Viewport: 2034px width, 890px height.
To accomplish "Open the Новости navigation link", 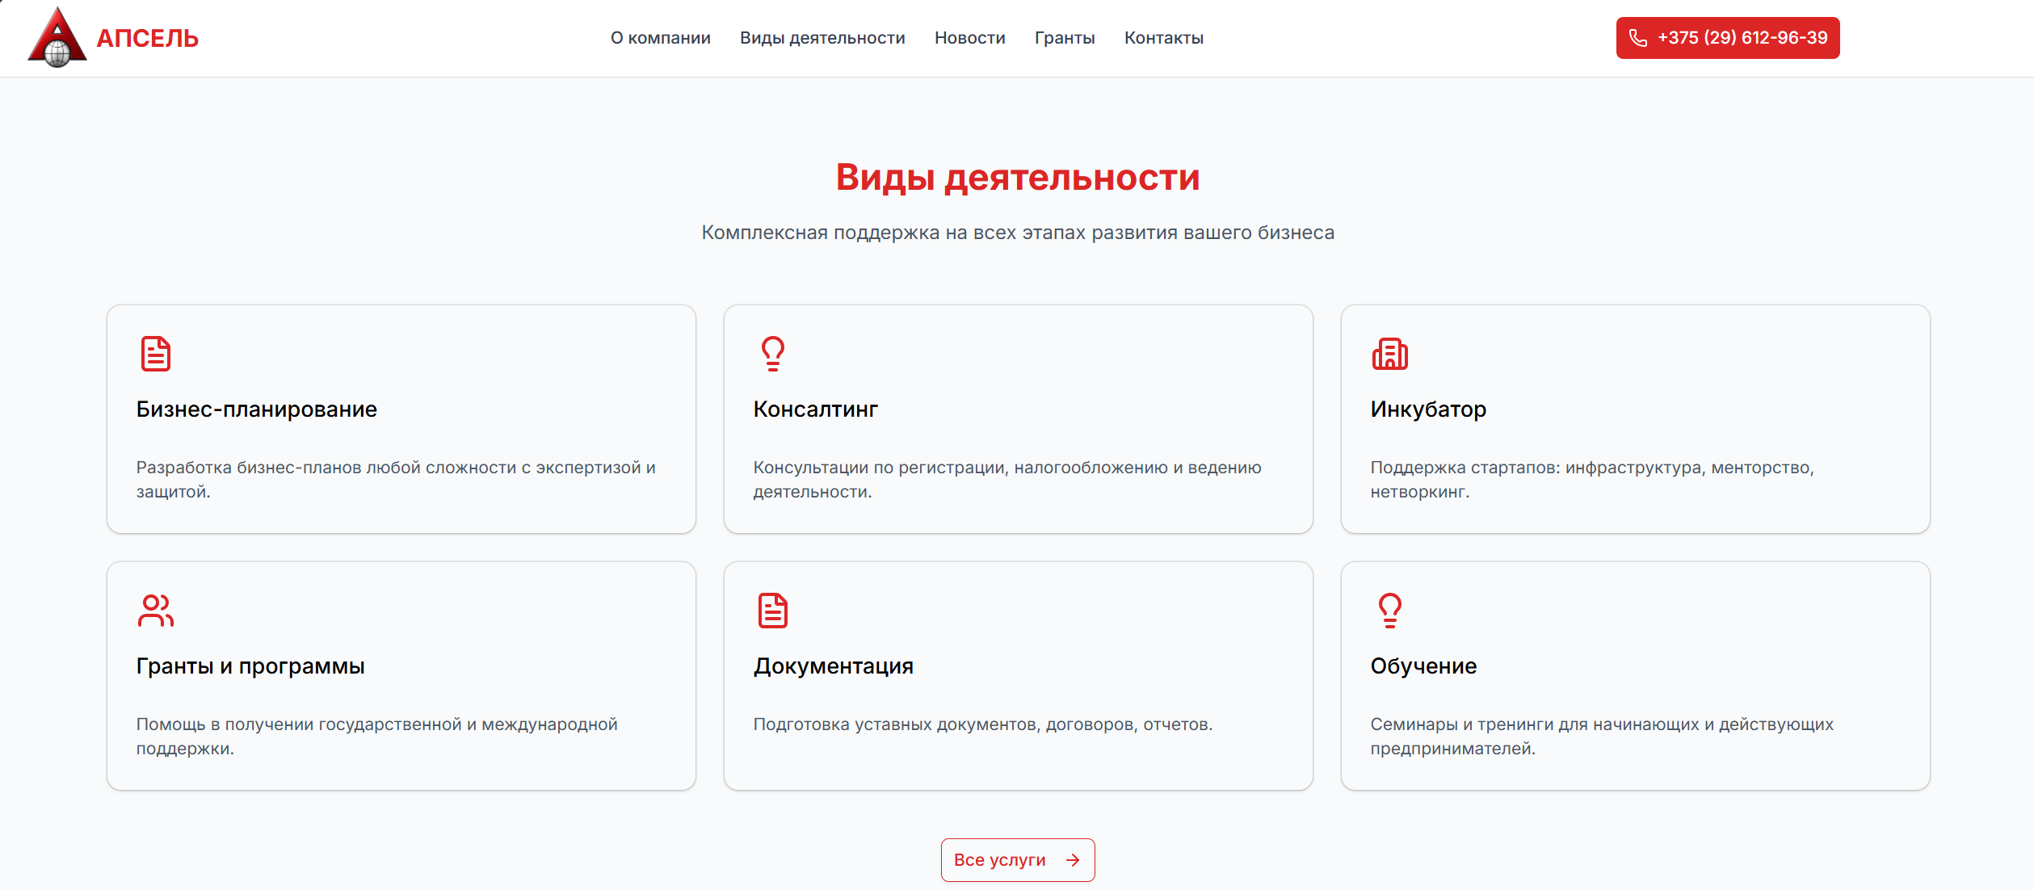I will pos(970,38).
